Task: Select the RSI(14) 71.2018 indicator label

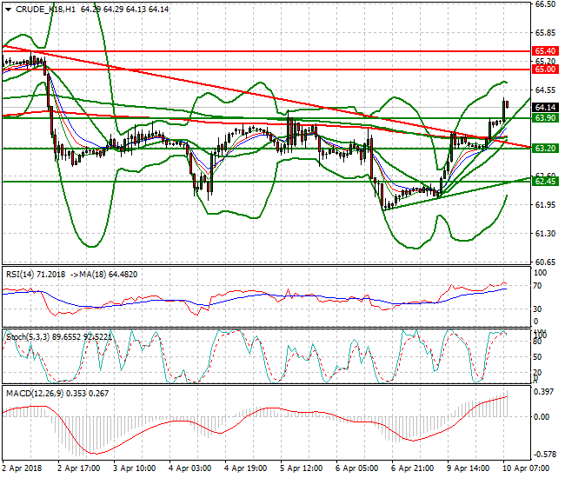Action: point(36,275)
